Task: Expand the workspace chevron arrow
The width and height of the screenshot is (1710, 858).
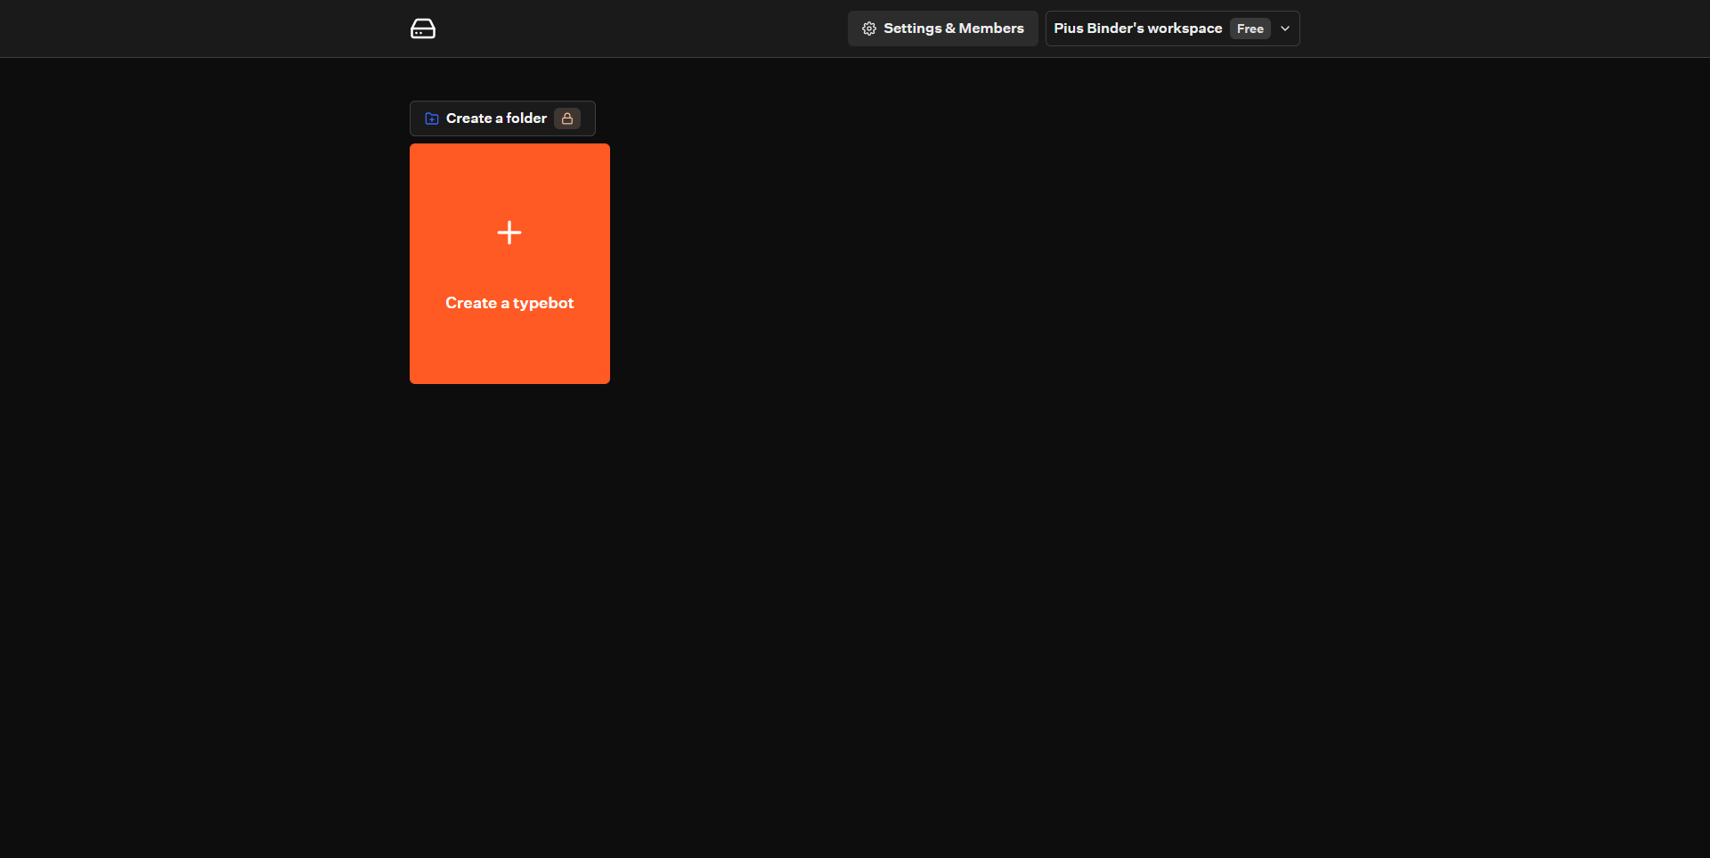Action: tap(1285, 29)
